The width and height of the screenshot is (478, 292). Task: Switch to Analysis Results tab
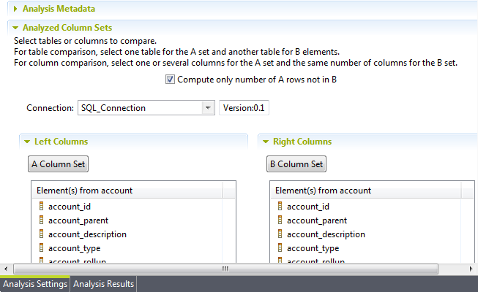(x=103, y=284)
